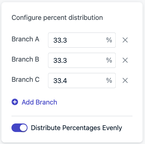
Task: Select the Branch A label
Action: pos(26,39)
